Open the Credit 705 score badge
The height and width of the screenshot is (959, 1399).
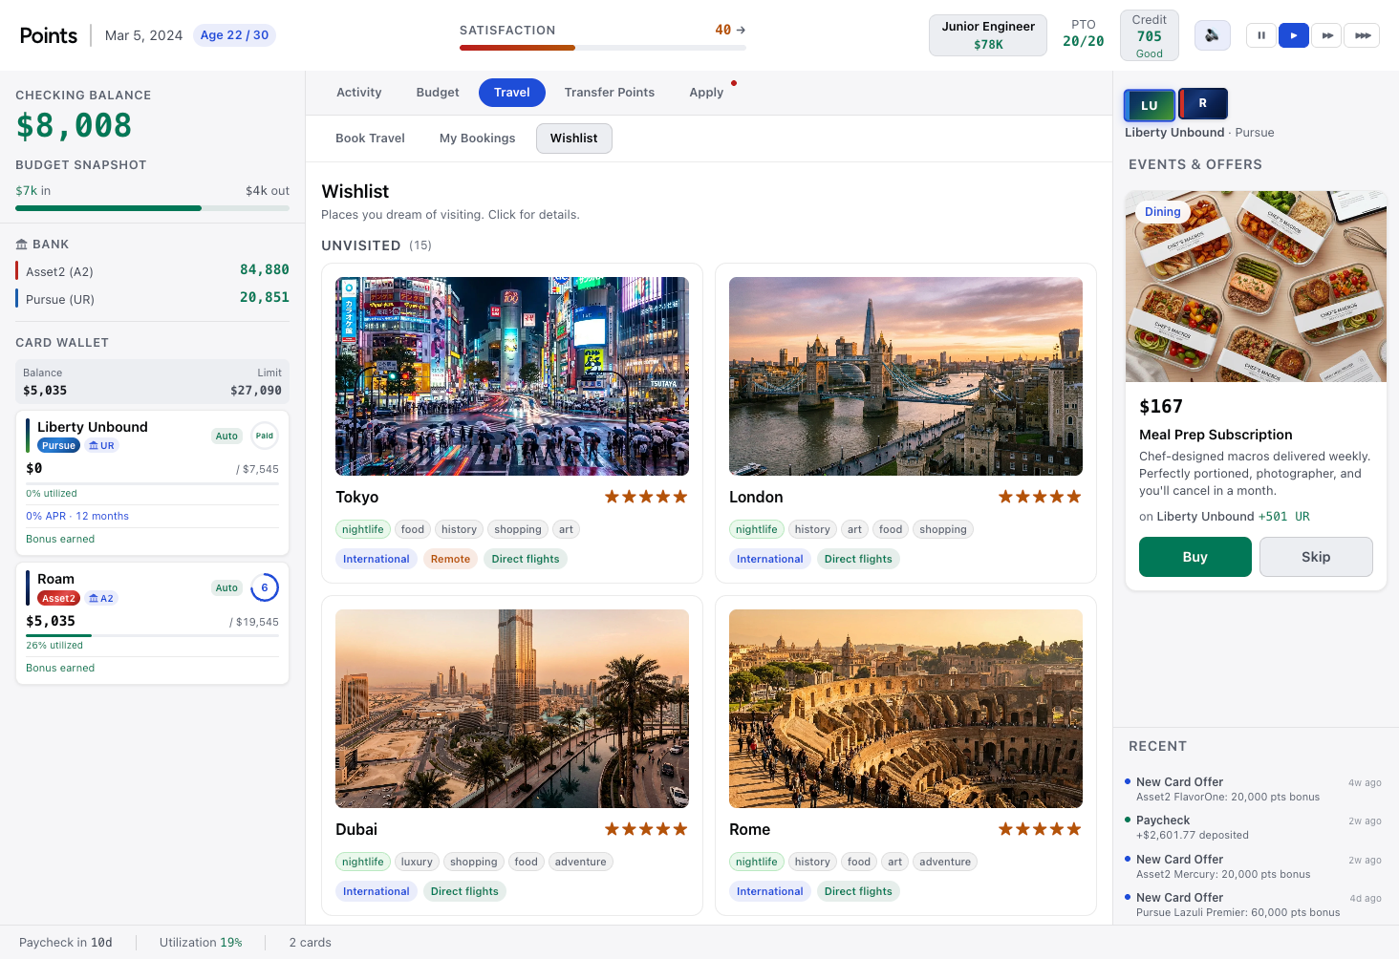(1149, 34)
